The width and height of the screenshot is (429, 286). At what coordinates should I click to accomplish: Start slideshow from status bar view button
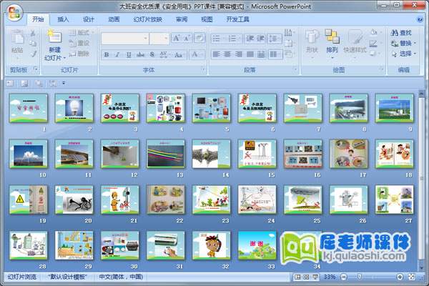tap(315, 277)
